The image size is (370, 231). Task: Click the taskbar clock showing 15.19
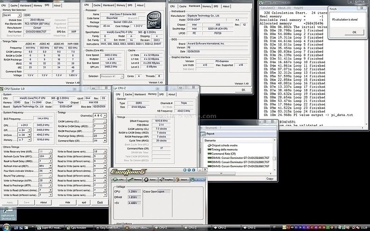click(x=364, y=227)
